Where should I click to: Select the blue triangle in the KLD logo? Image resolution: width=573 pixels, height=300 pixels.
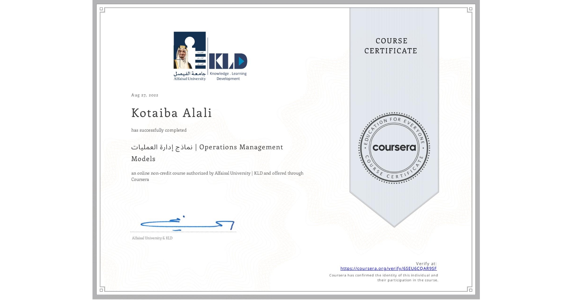pyautogui.click(x=242, y=61)
